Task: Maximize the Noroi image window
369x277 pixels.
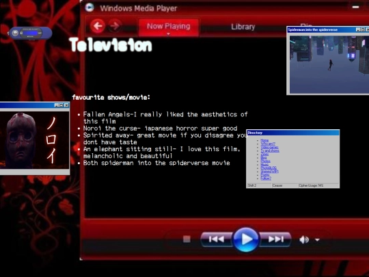Action: [x=61, y=105]
